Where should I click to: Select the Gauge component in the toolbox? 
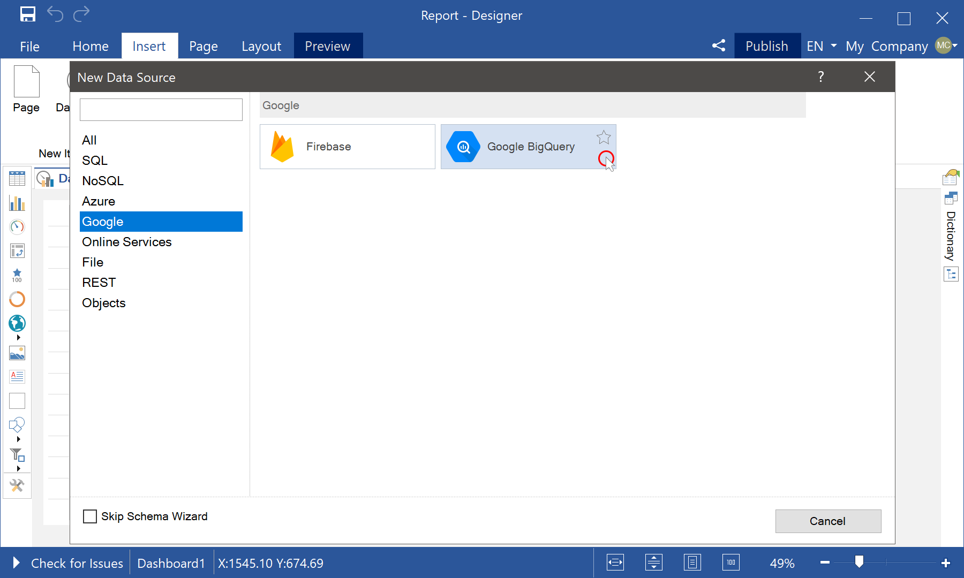(x=17, y=227)
